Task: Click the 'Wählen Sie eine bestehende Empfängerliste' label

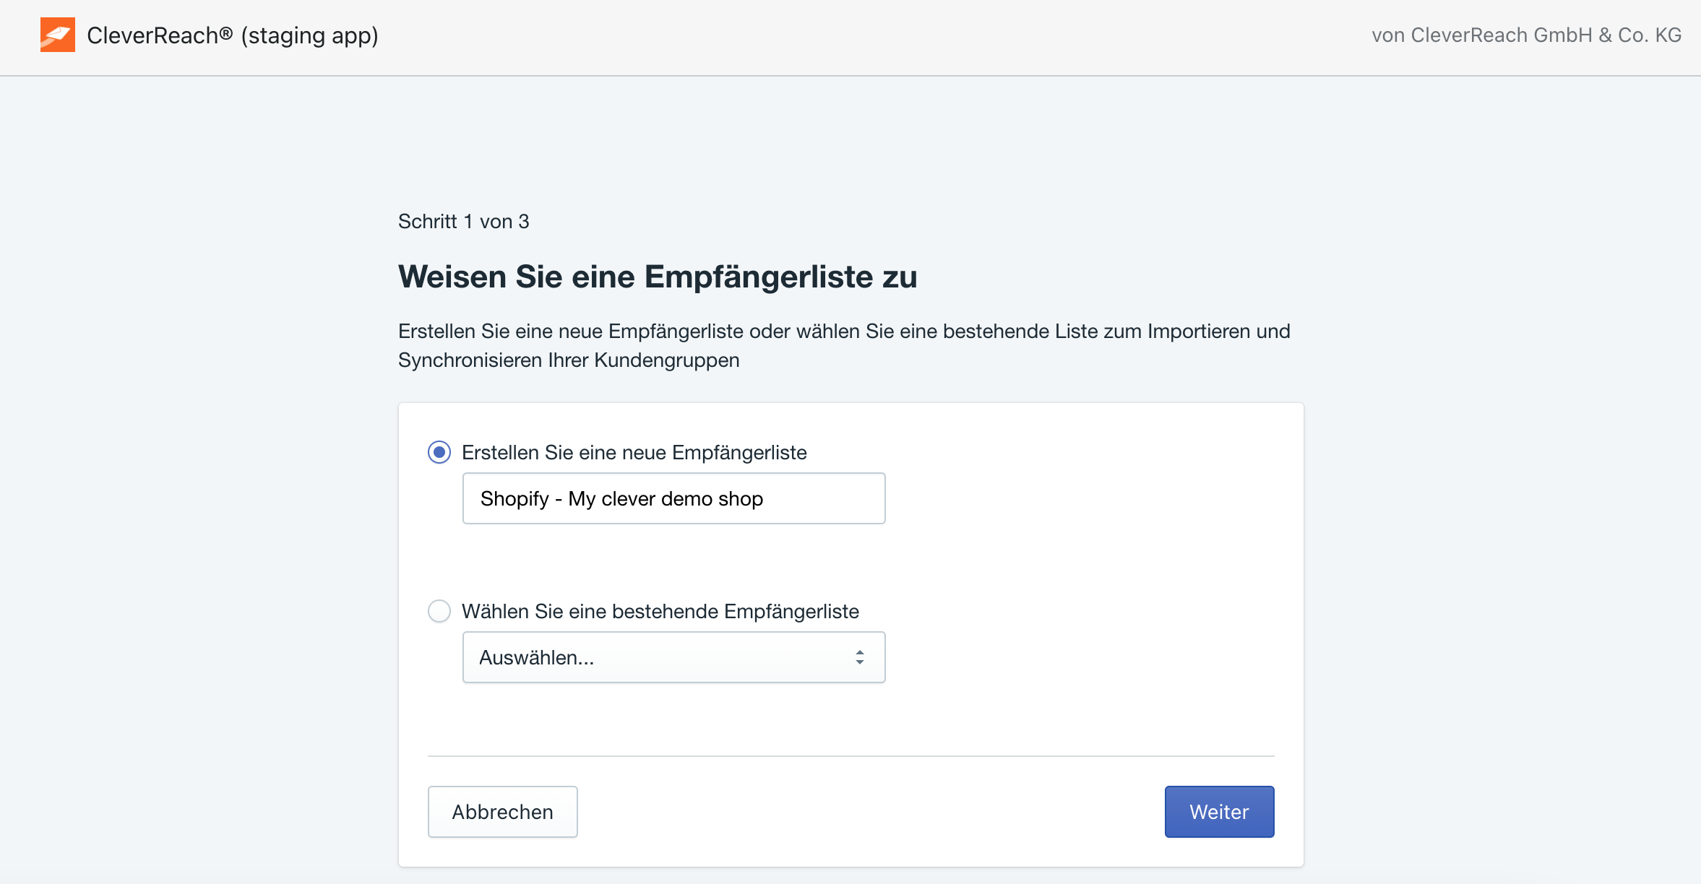Action: tap(660, 611)
